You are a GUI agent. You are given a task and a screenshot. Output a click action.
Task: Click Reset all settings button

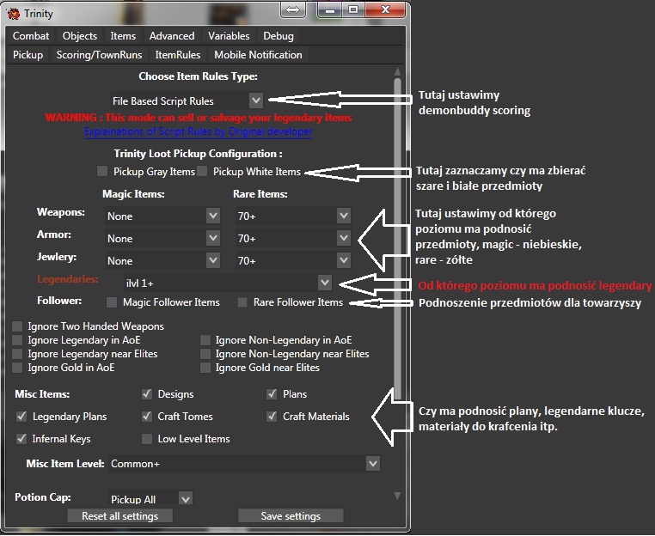(x=119, y=516)
